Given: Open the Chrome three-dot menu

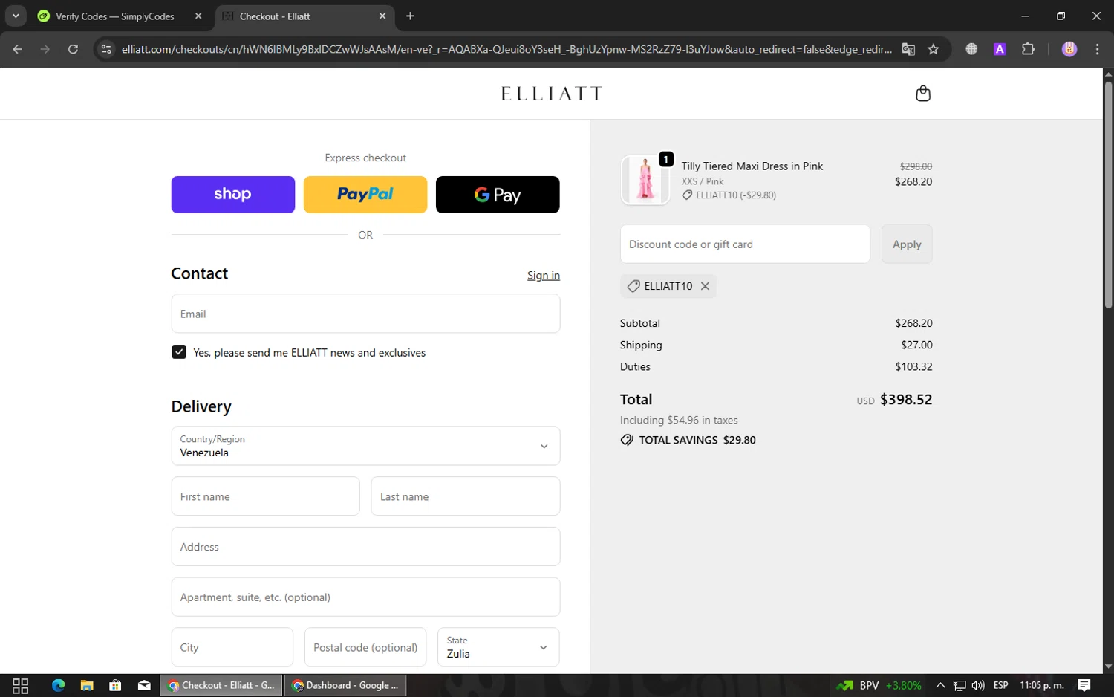Looking at the screenshot, I should pos(1097,49).
